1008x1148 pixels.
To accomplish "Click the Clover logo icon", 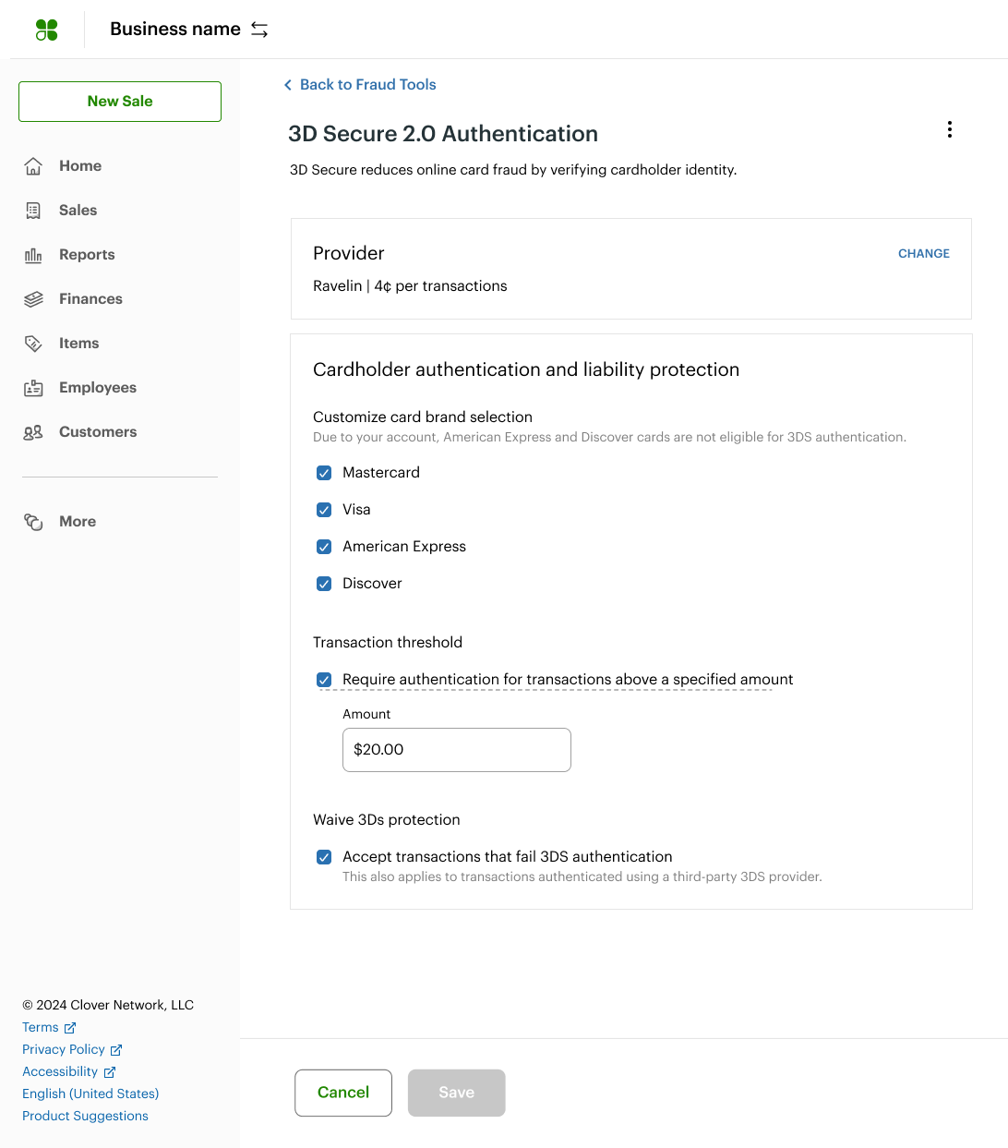I will point(47,29).
